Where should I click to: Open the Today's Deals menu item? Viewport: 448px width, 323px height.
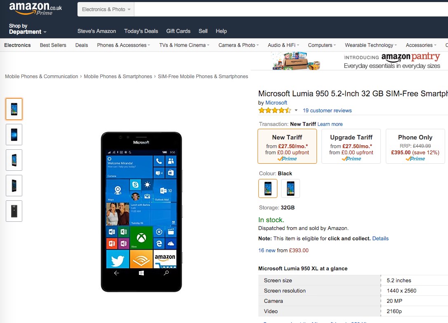click(141, 31)
